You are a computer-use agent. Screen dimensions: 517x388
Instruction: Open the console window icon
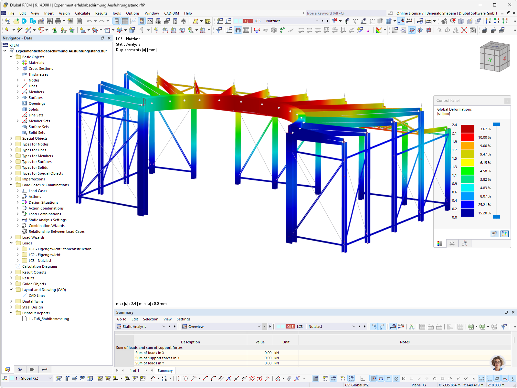click(150, 21)
